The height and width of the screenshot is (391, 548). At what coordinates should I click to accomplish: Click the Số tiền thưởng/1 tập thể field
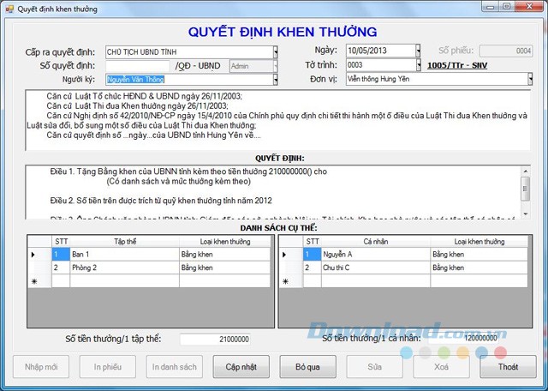215,340
